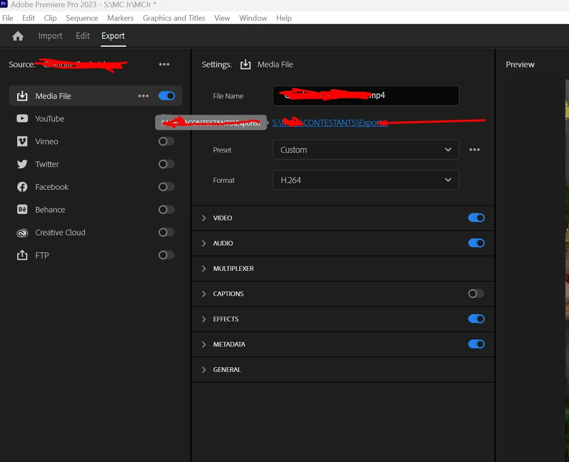Expand the GENERAL section
This screenshot has height=462, width=569.
point(204,370)
